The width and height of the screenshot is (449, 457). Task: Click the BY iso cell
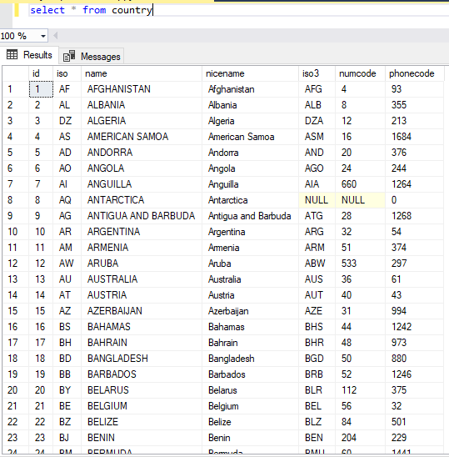(67, 390)
